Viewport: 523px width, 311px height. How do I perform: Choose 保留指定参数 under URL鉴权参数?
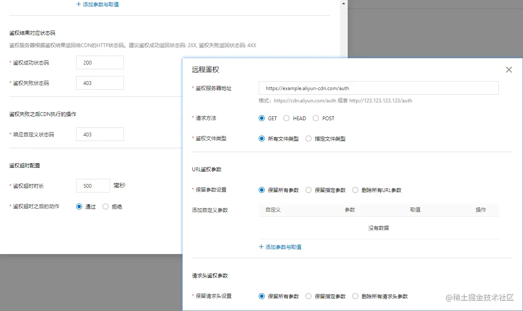click(308, 190)
